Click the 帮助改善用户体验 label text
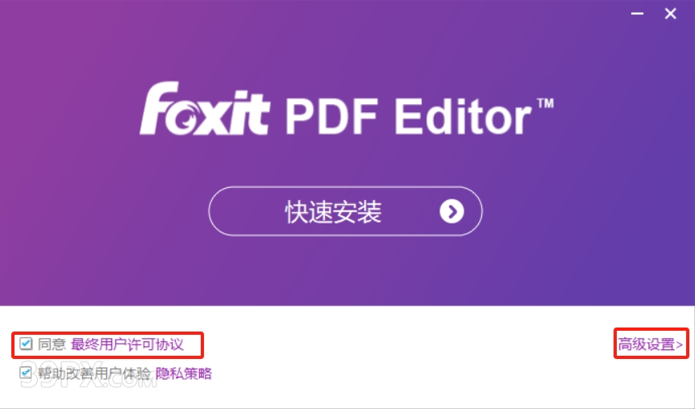This screenshot has height=409, width=695. point(94,374)
